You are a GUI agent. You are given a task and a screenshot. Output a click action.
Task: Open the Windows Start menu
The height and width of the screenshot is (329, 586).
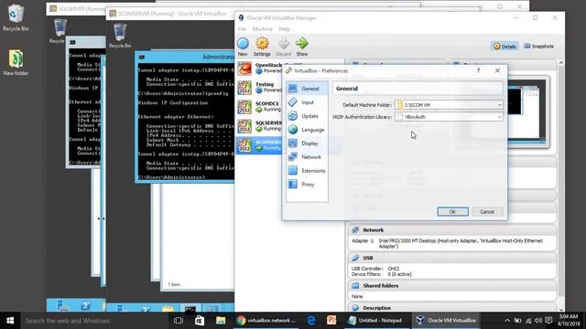pyautogui.click(x=10, y=321)
